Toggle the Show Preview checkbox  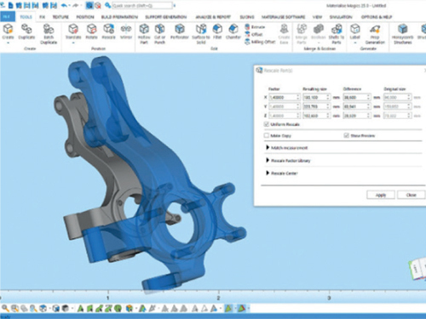[x=346, y=135]
